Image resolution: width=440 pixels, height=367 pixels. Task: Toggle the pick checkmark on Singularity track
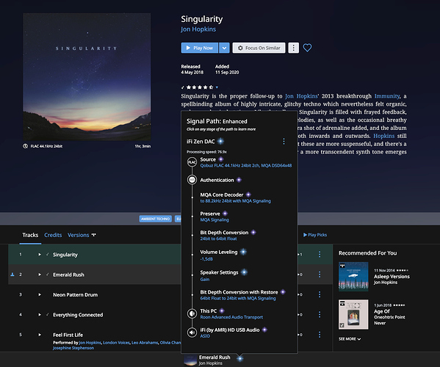48,254
